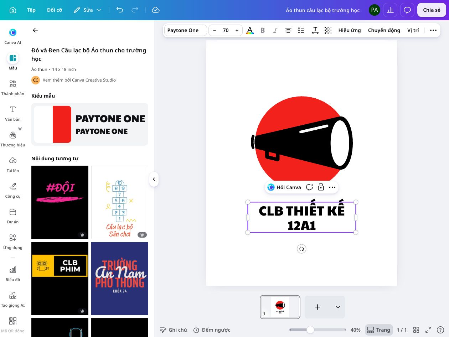Open text alignment options
The height and width of the screenshot is (337, 449).
pos(288,30)
